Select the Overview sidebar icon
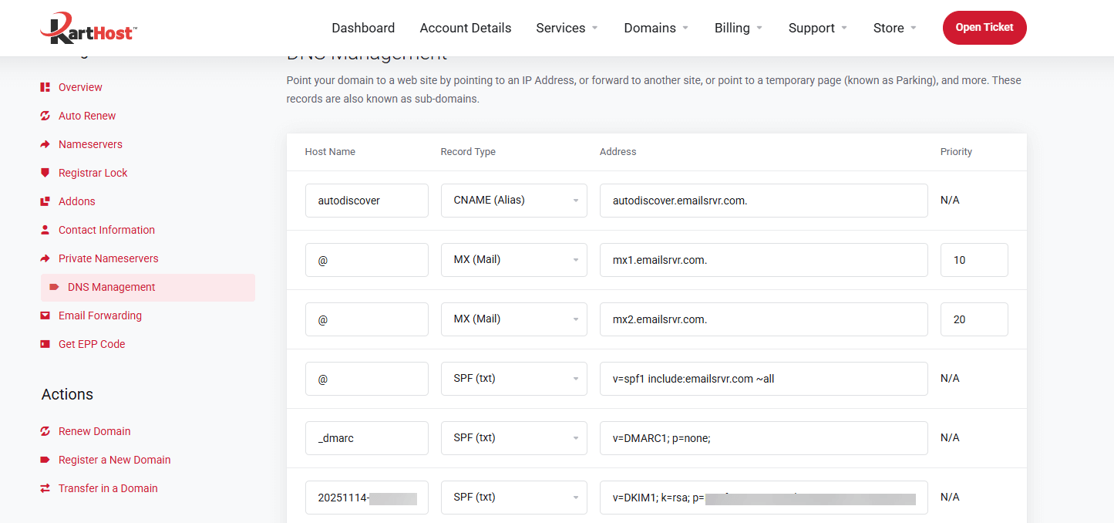The height and width of the screenshot is (523, 1114). [45, 86]
